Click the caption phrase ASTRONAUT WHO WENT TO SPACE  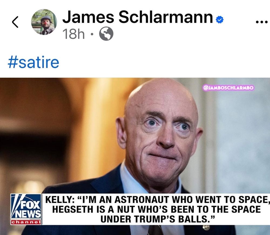pos(191,200)
